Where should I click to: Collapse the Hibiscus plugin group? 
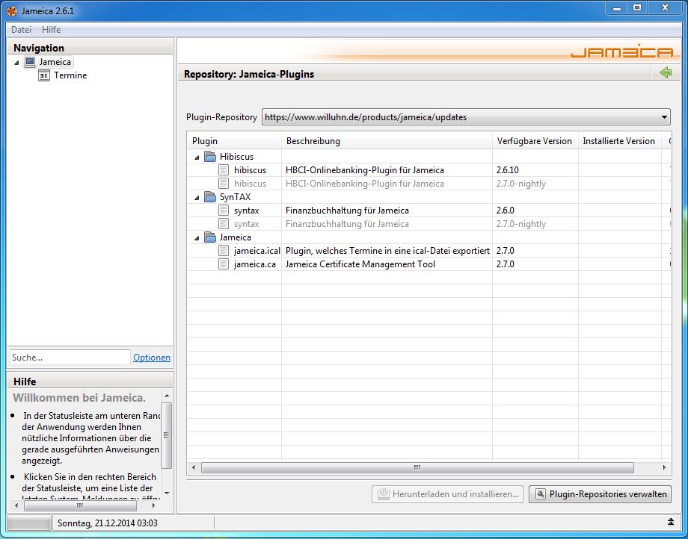click(x=197, y=158)
